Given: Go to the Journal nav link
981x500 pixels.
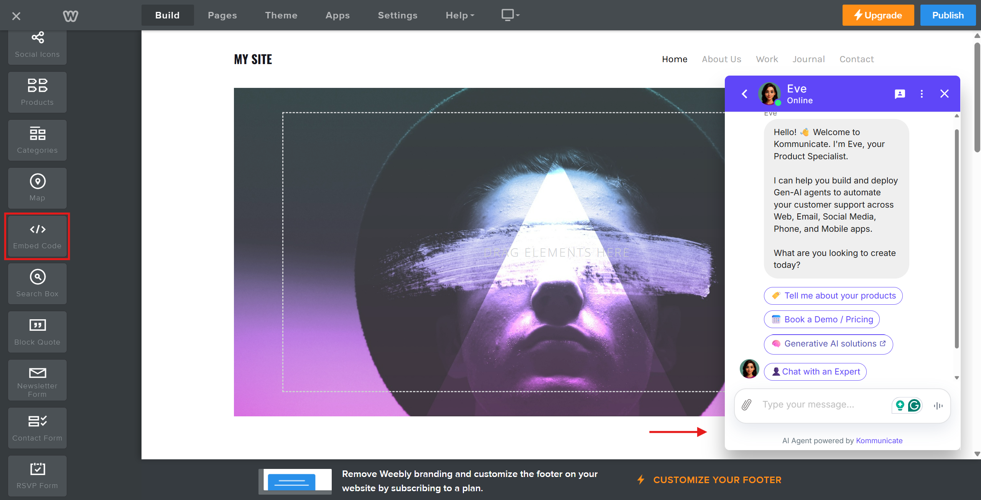Looking at the screenshot, I should coord(808,59).
